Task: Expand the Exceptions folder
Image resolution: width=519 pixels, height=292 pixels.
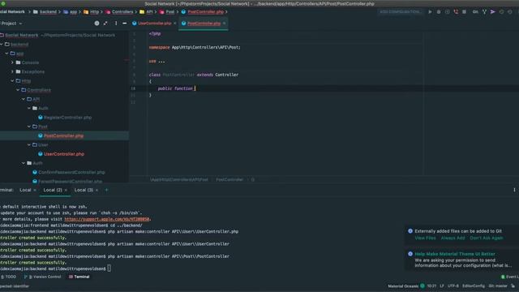Action: 12,71
